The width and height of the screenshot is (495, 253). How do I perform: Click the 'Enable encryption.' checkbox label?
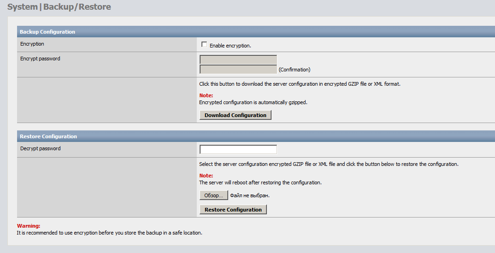click(x=230, y=46)
